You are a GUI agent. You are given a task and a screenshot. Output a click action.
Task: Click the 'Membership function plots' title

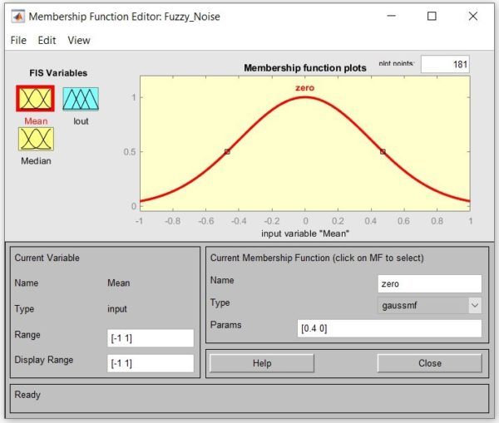[x=305, y=68]
